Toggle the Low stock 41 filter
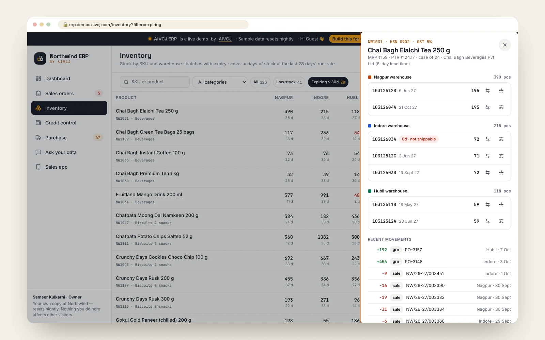This screenshot has width=545, height=340. [x=289, y=82]
